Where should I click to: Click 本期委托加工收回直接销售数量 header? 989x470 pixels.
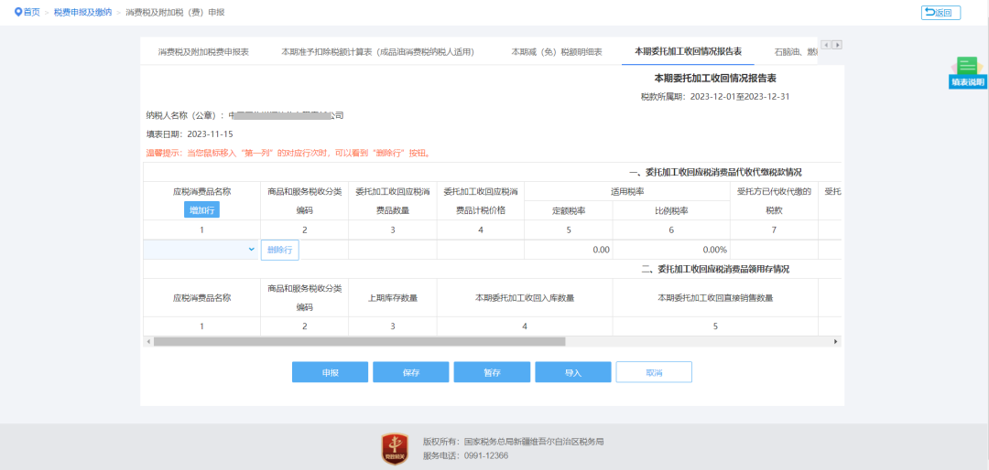pyautogui.click(x=715, y=298)
